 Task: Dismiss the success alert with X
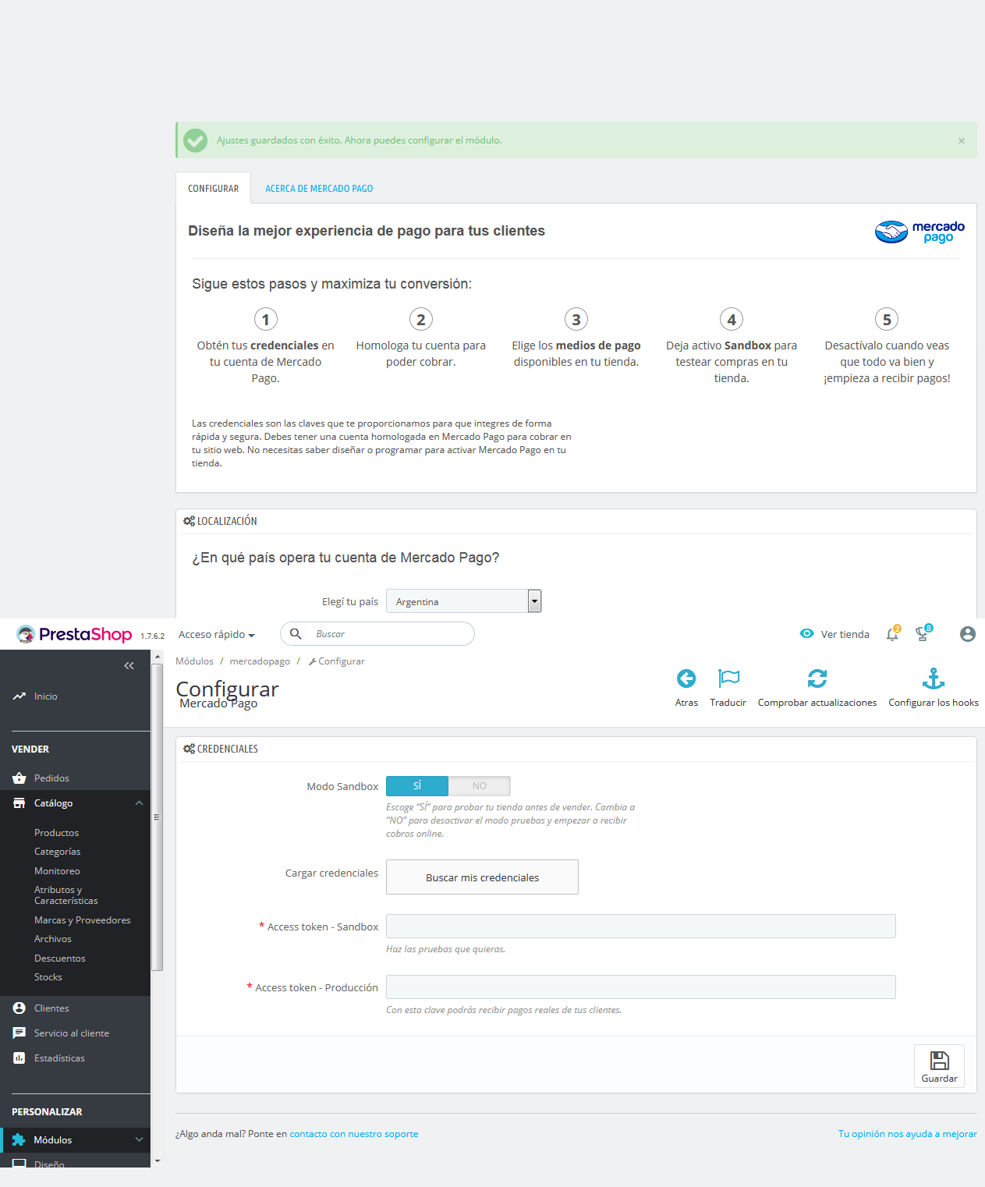tap(962, 141)
